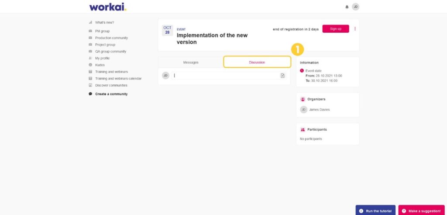Screen dimensions: 447x215
Task: Click the three-dot event options menu
Action: coord(355,28)
